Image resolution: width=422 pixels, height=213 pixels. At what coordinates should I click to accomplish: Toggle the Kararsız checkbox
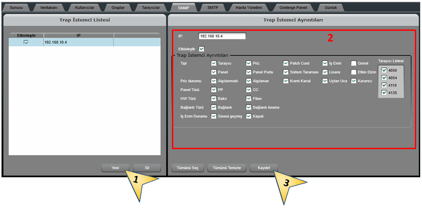coord(354,81)
